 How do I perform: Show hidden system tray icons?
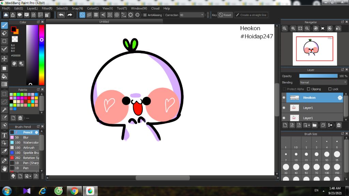323,191
